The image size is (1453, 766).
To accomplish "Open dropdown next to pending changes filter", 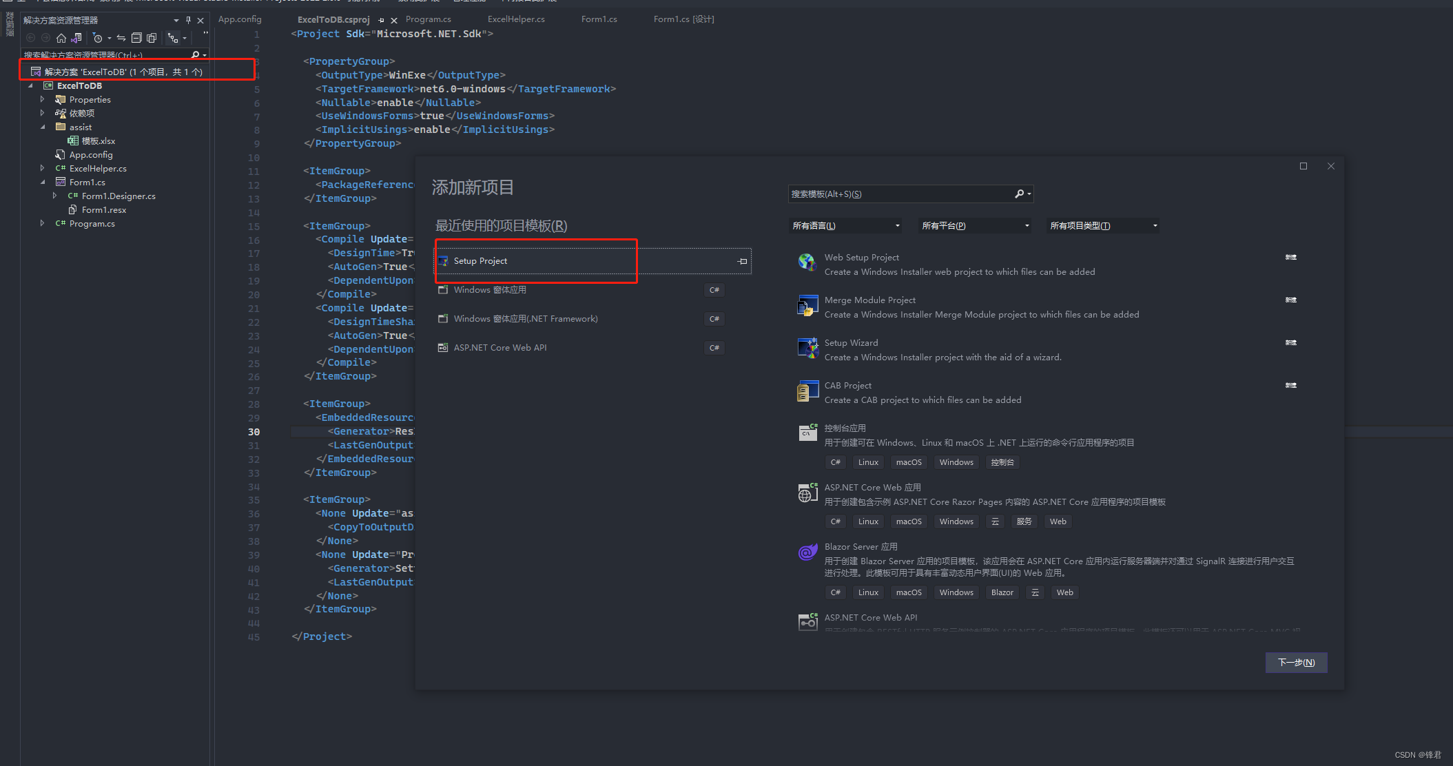I will 109,39.
